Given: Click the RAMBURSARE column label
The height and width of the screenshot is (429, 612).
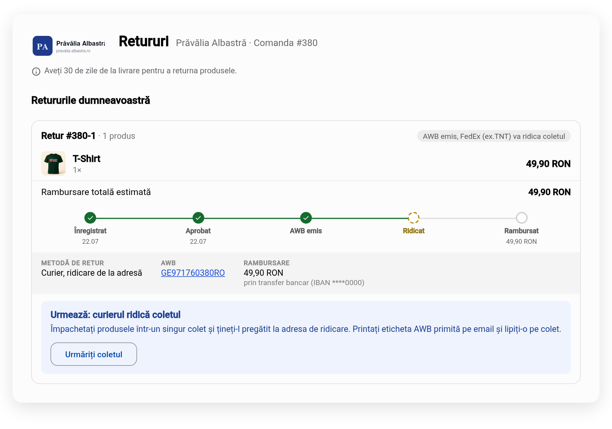Looking at the screenshot, I should [x=267, y=263].
